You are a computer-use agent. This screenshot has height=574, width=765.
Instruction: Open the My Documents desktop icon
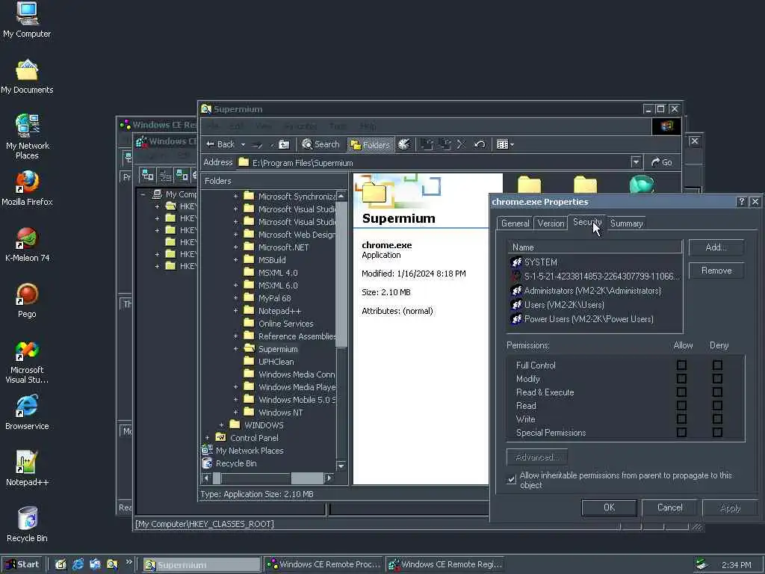click(x=27, y=77)
